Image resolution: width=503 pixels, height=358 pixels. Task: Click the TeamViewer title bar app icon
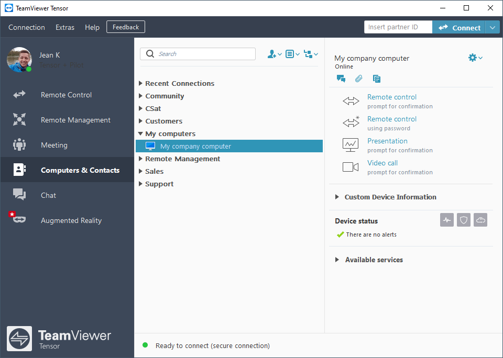[x=9, y=8]
